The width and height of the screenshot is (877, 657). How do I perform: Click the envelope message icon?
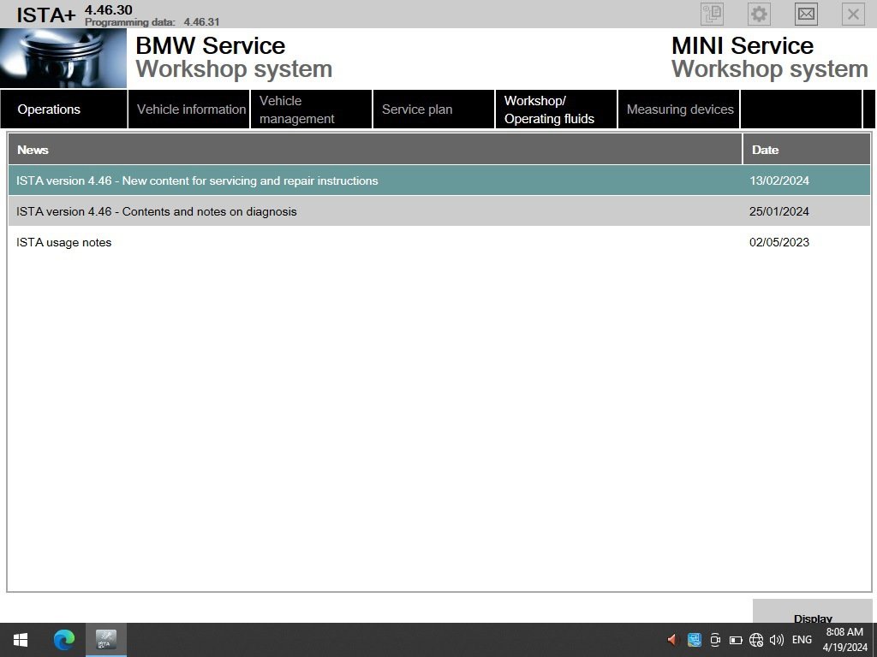(806, 14)
